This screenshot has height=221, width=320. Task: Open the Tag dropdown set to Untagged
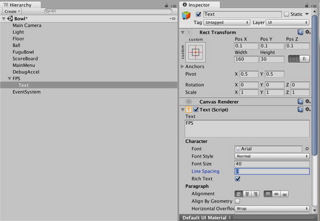227,22
